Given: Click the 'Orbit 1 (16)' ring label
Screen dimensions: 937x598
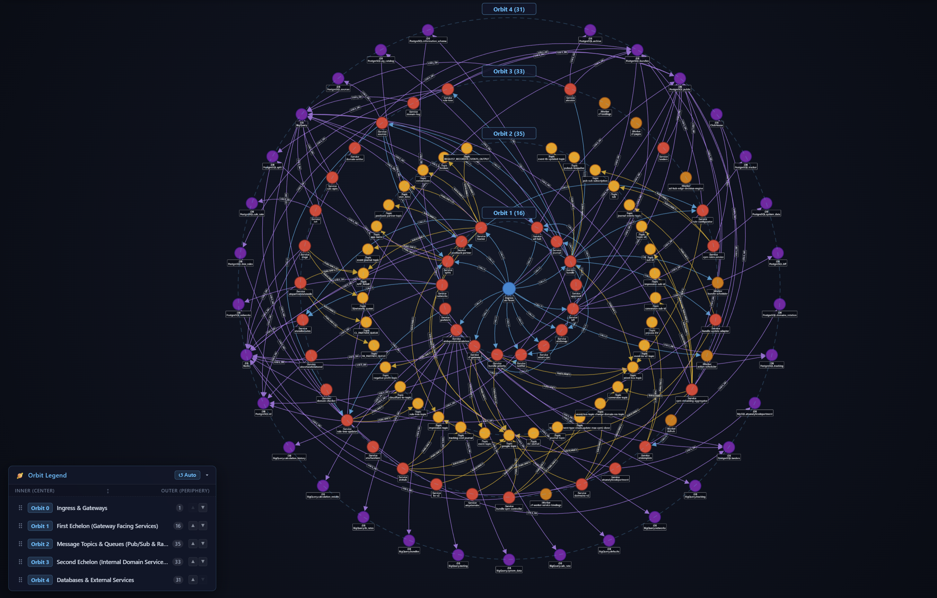Looking at the screenshot, I should click(x=509, y=213).
